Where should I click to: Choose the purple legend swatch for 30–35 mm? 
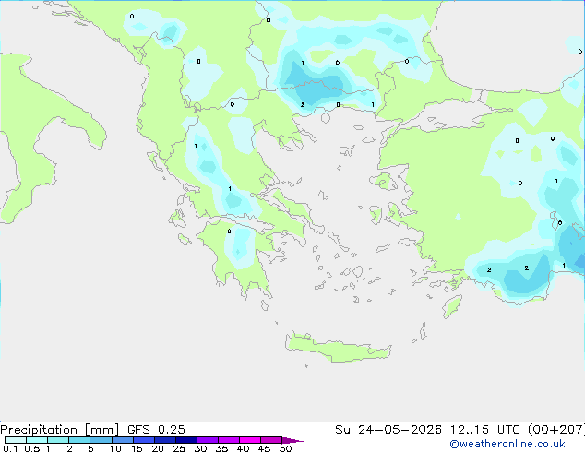(x=207, y=440)
